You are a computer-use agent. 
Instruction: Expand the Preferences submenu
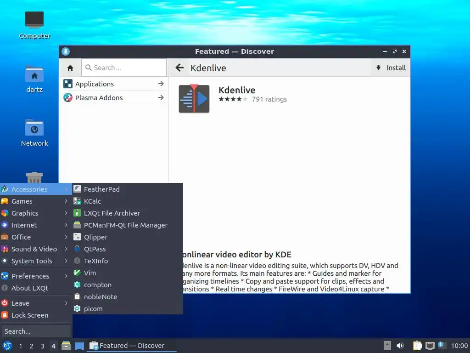(x=36, y=276)
